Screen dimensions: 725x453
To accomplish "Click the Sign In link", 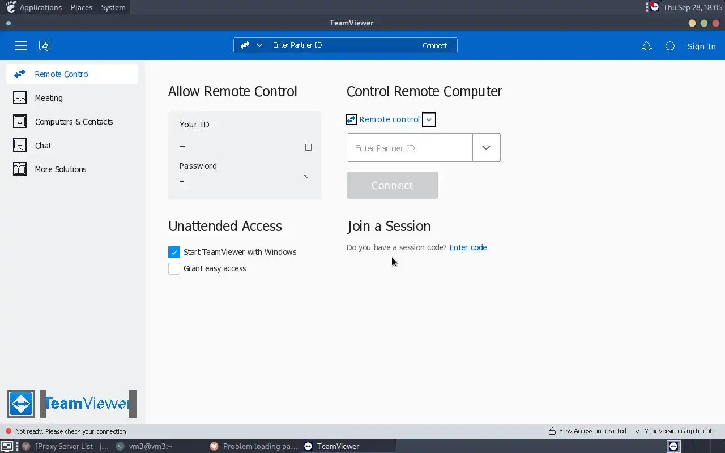I will pyautogui.click(x=702, y=46).
